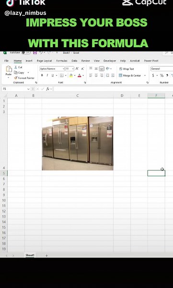Click the Orientation icon
Viewport: 173px width, 288px height.
(x=108, y=69)
